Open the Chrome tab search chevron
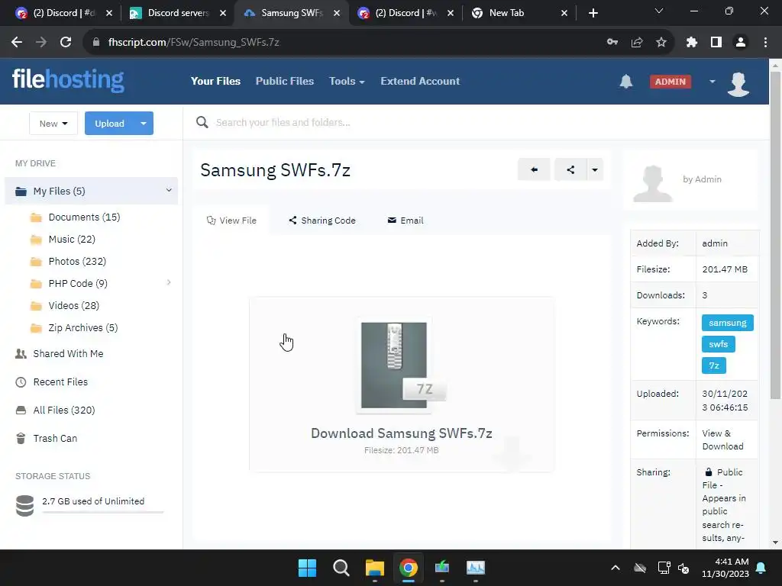The image size is (782, 586). tap(659, 11)
